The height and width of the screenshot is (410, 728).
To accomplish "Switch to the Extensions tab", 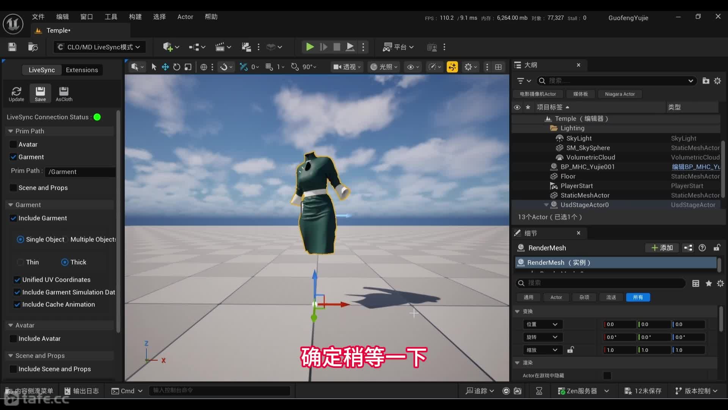I will click(x=82, y=70).
